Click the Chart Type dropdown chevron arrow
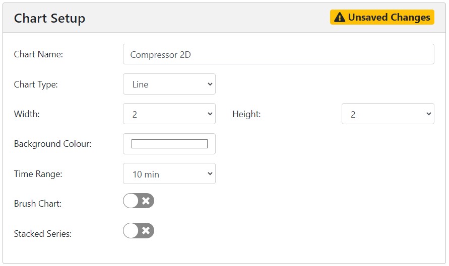Screen dimensions: 449x266 210,84
